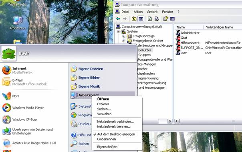Expand the Freigegebene Ordner tree node
Screen dimensions: 242x152
click(x=124, y=41)
